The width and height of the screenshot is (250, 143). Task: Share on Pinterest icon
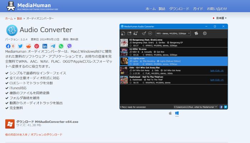point(37,46)
